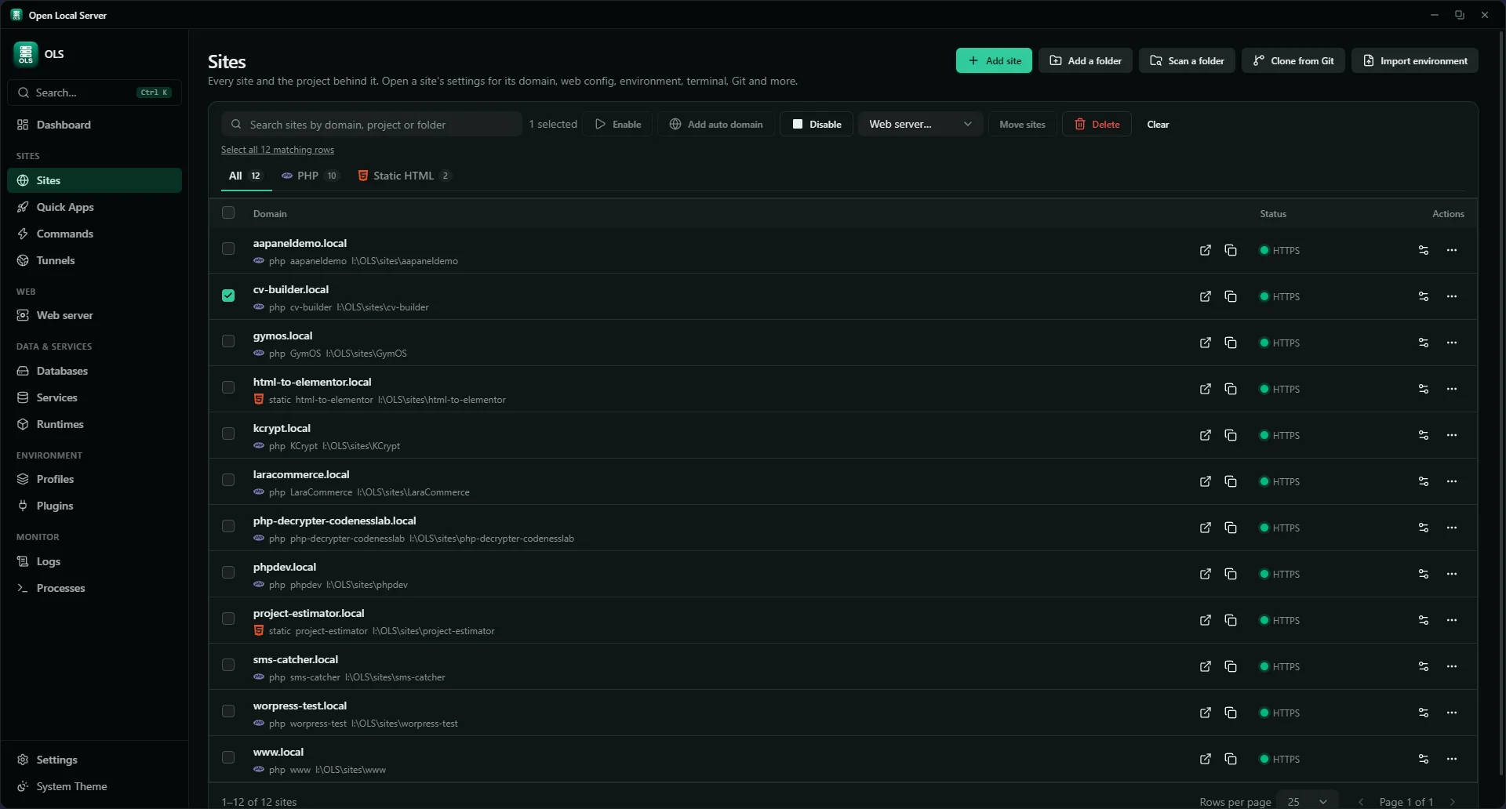Toggle the select-all checkbox in table header
Viewport: 1506px width, 809px height.
228,212
